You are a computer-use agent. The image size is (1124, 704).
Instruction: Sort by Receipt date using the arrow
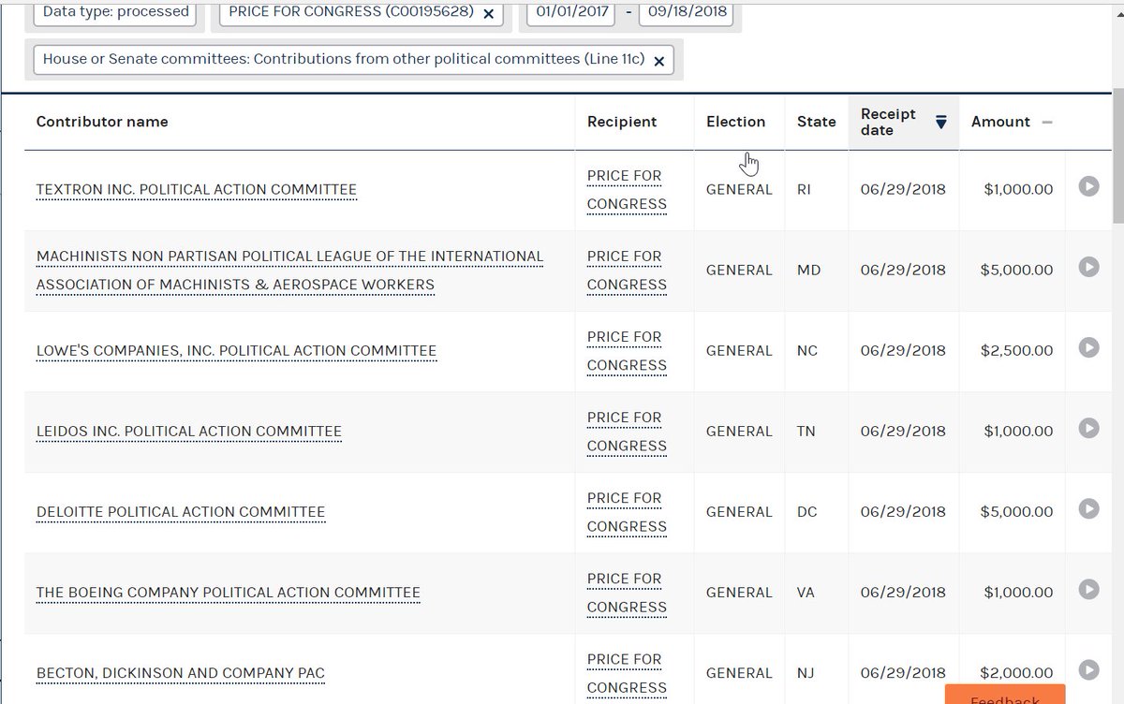(941, 122)
